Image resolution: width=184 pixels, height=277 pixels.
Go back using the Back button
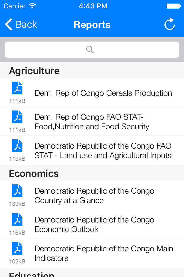[x=21, y=25]
